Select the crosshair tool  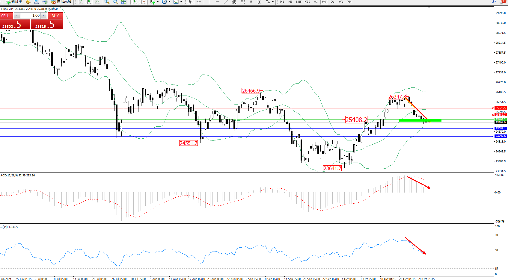click(x=199, y=2)
